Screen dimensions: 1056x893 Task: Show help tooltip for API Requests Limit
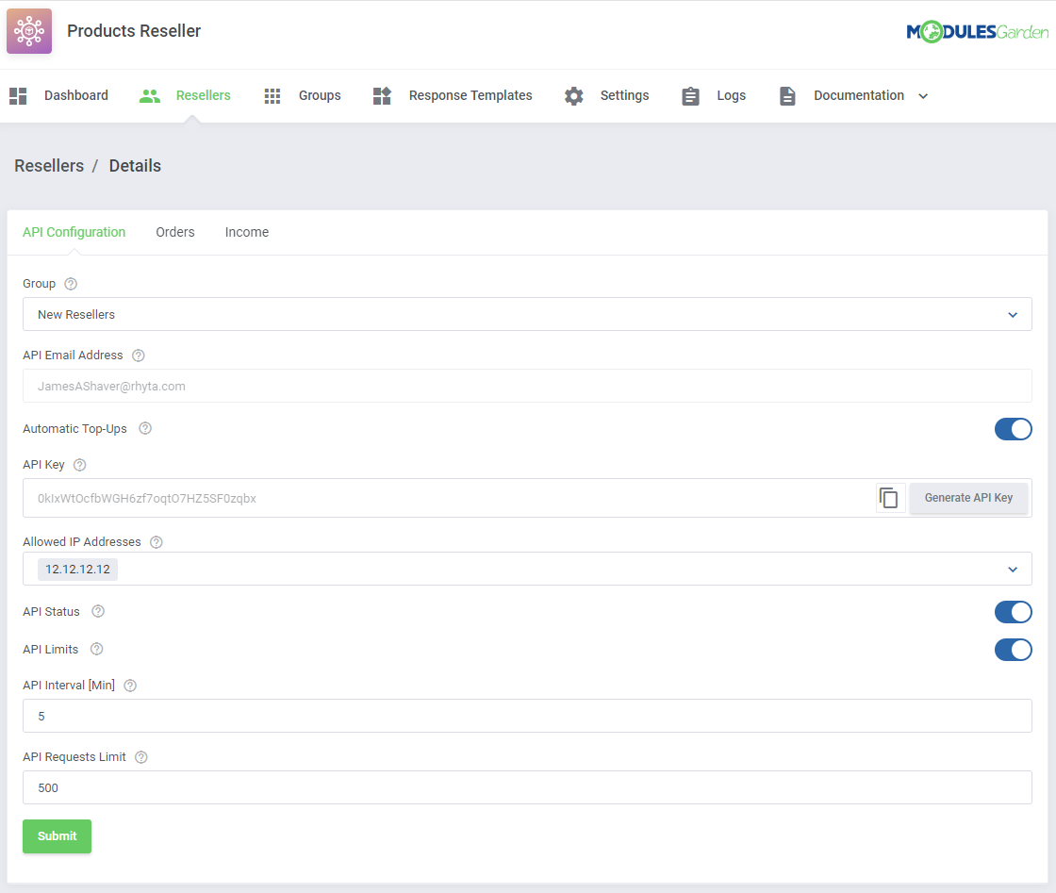[141, 757]
